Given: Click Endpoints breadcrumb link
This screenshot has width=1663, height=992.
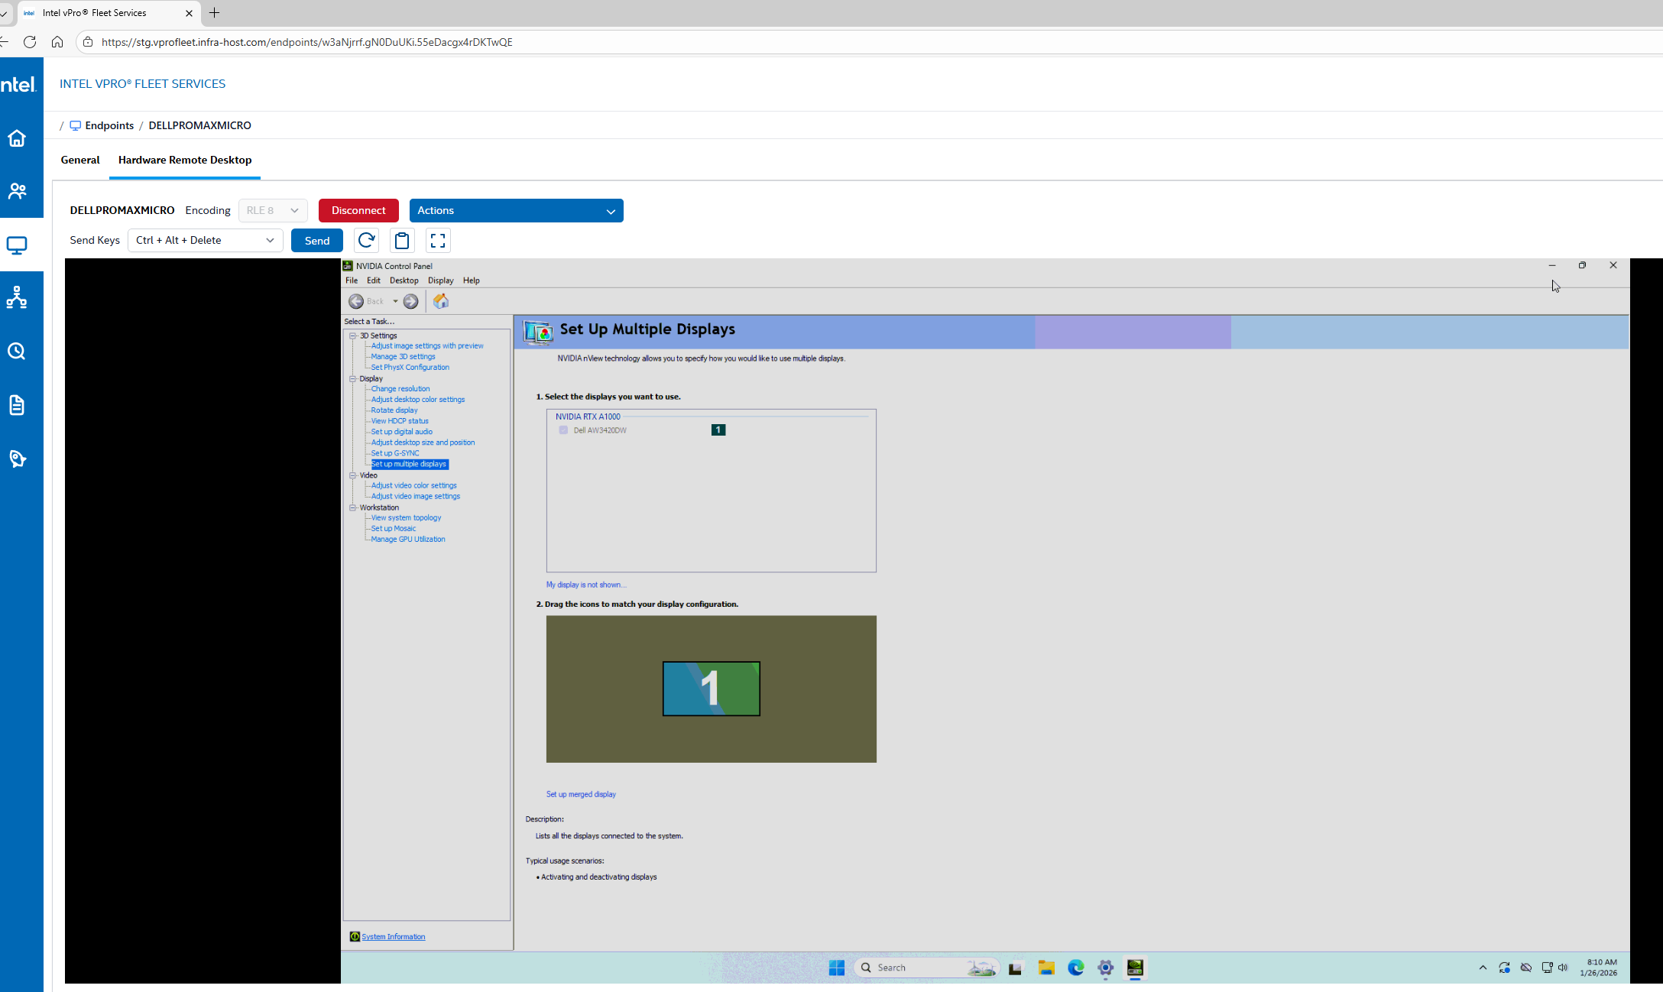Looking at the screenshot, I should [x=109, y=125].
